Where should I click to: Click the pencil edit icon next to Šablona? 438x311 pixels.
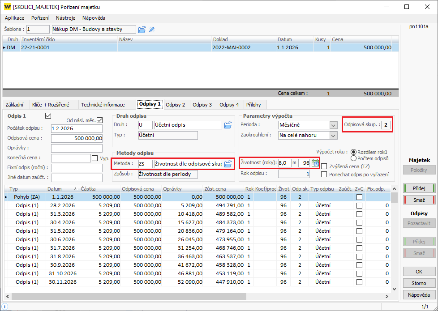click(152, 30)
